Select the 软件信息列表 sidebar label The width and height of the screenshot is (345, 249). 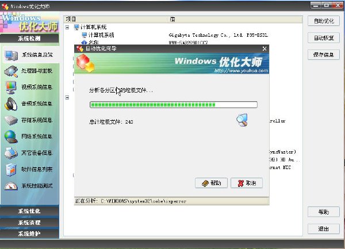(37, 170)
